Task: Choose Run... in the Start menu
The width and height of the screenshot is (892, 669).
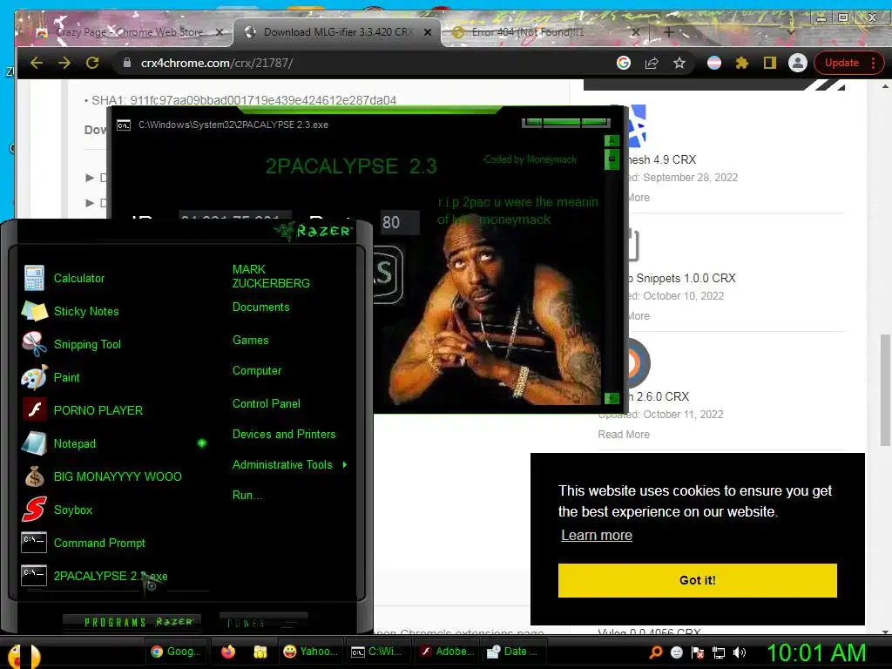Action: tap(247, 495)
